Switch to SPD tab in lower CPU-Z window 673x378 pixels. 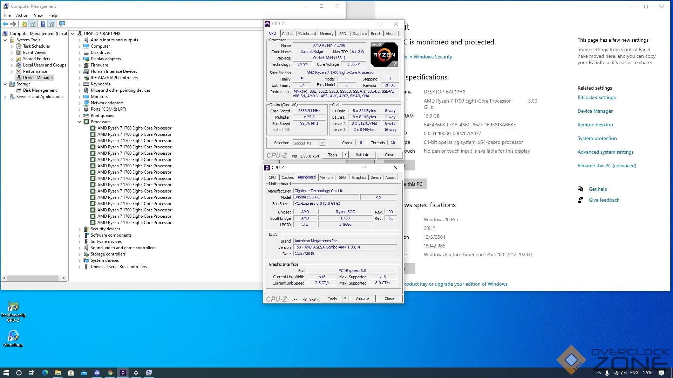click(x=342, y=177)
